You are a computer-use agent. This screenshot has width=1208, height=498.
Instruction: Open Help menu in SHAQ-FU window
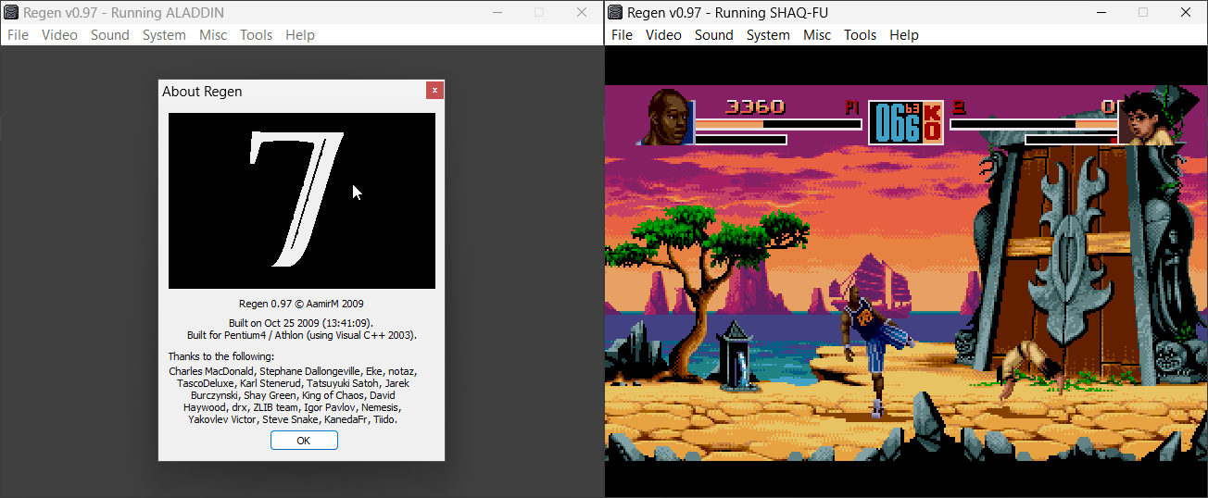pyautogui.click(x=904, y=35)
